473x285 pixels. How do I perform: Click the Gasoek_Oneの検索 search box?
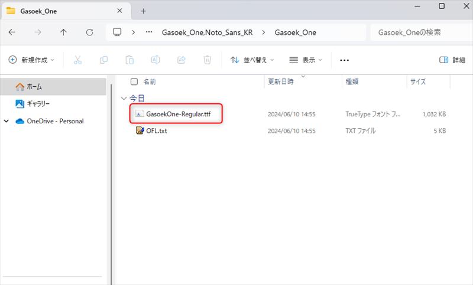pos(419,32)
